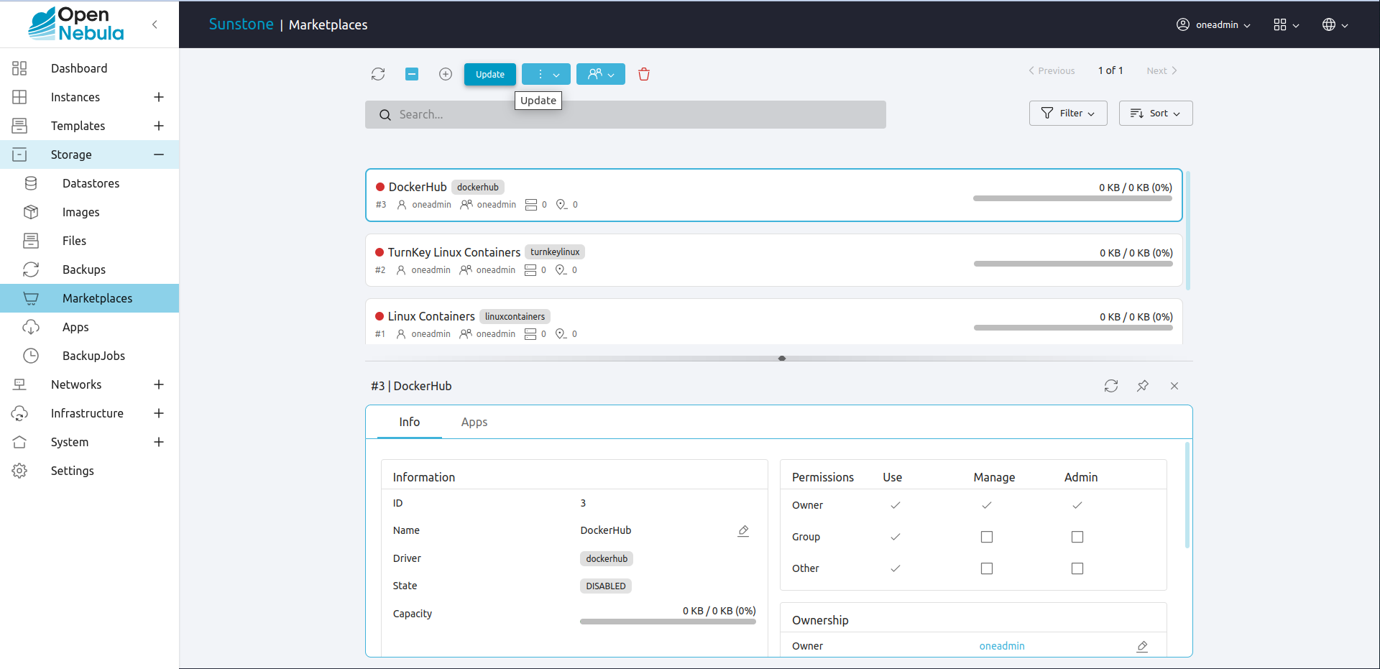Click the Datastores sidebar icon

click(31, 183)
